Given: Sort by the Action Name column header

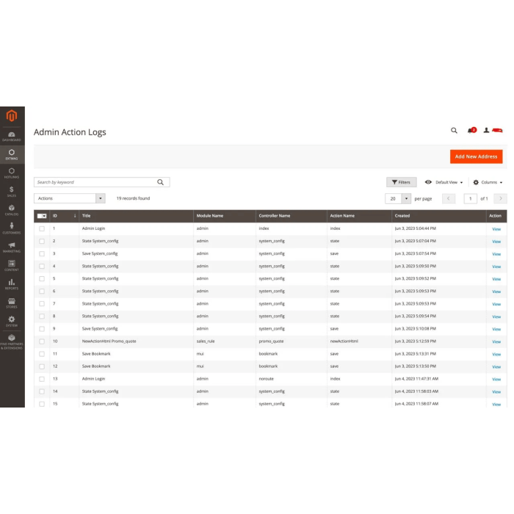Looking at the screenshot, I should pyautogui.click(x=359, y=216).
